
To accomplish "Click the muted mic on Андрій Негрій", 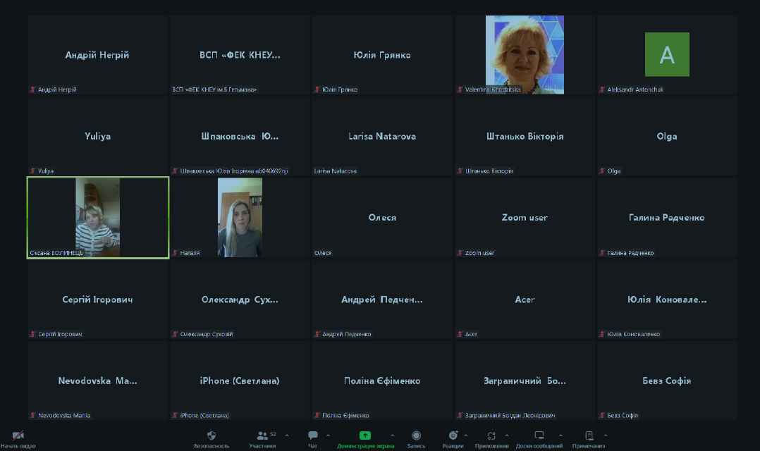I will point(32,90).
